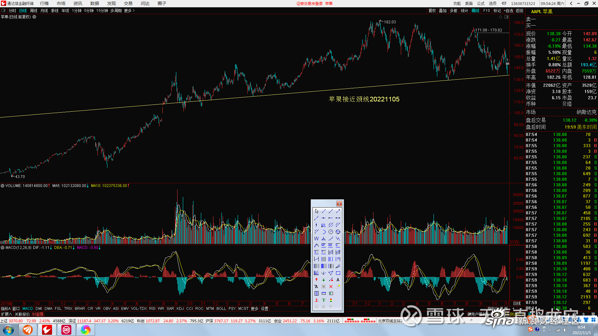Select the arc drawing tool
This screenshot has height=336, width=598.
(324, 232)
